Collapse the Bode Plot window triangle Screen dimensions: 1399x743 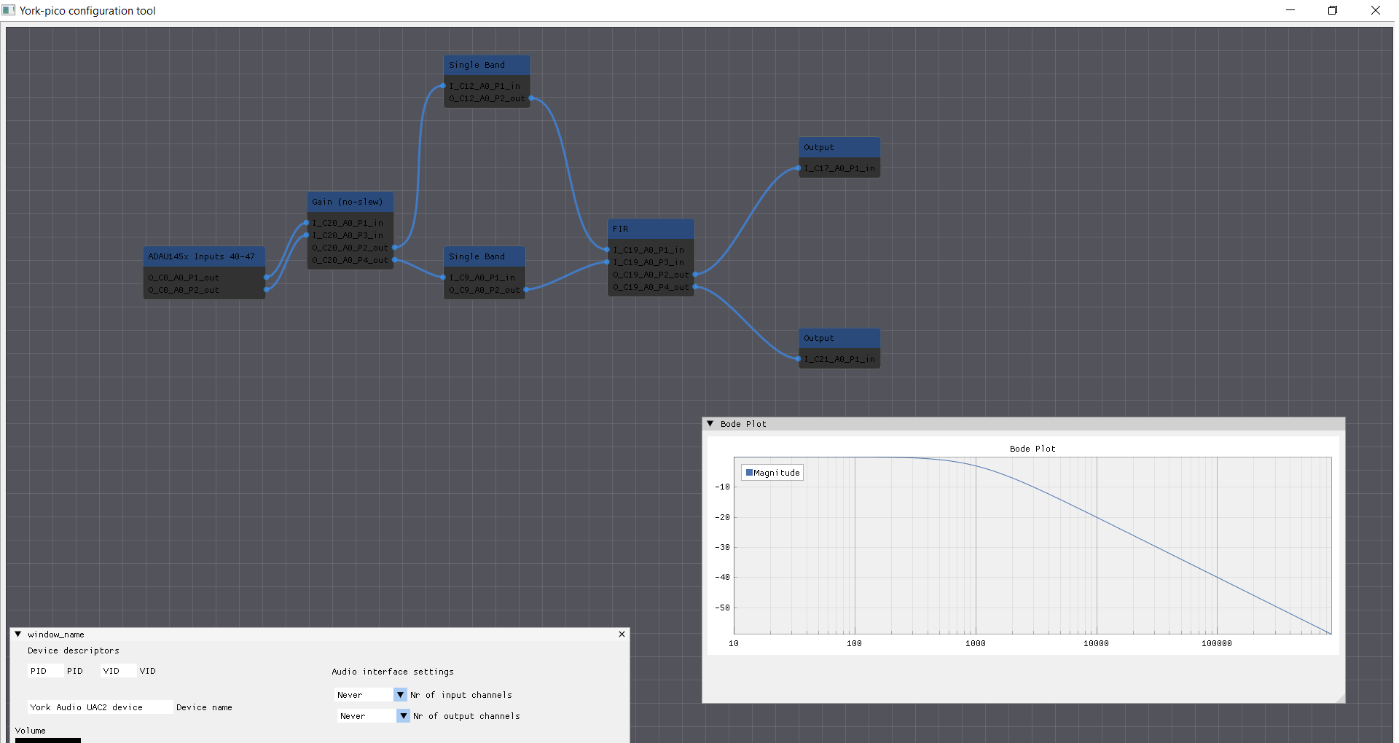tap(710, 423)
